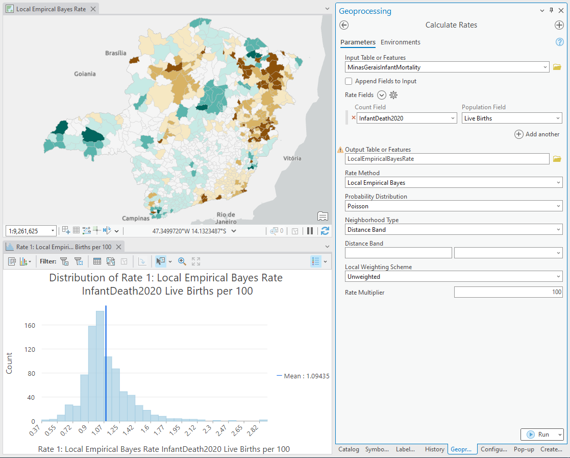Run the Calculate Rates tool
The height and width of the screenshot is (458, 570).
coord(541,434)
